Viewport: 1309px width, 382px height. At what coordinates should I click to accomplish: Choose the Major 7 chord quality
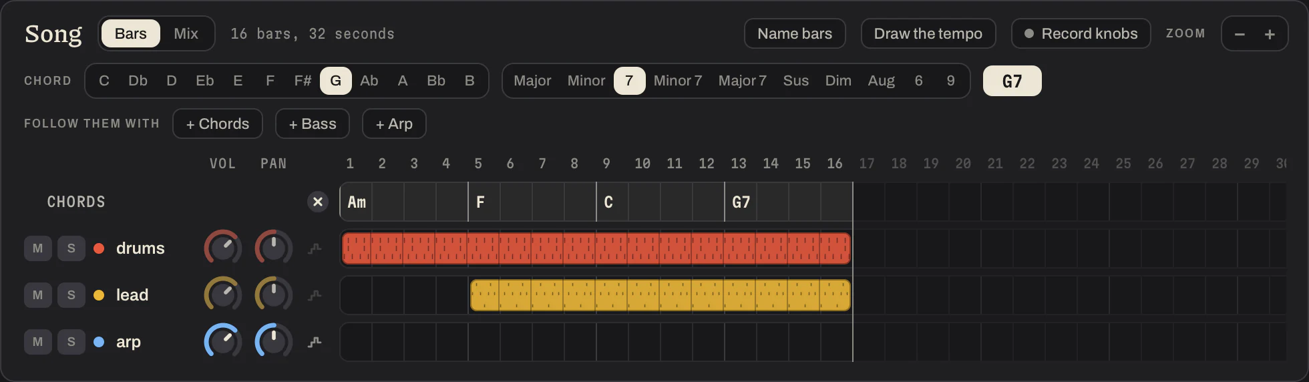point(743,81)
